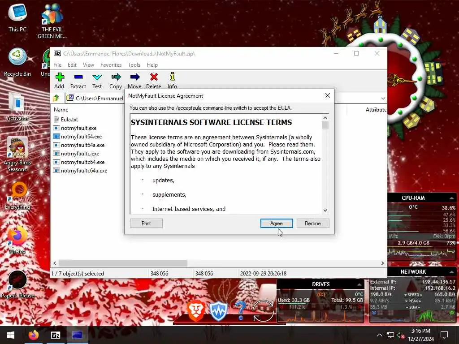Open the Recycle Bin desktop icon
The image size is (459, 344).
pyautogui.click(x=17, y=63)
